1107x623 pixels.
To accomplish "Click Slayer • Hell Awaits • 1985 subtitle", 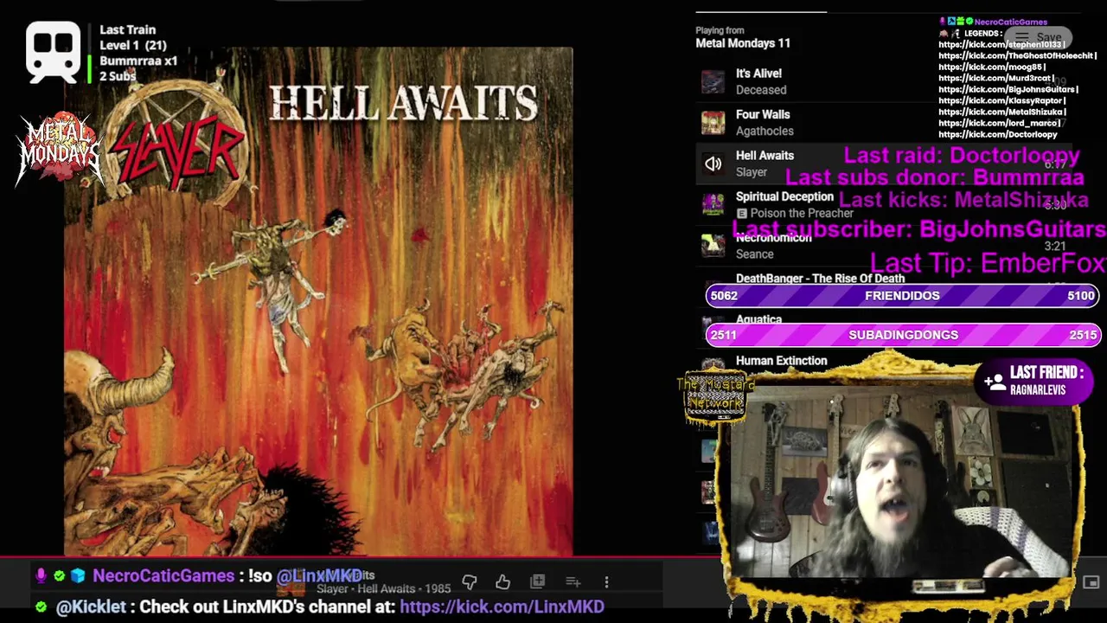I will 383,589.
